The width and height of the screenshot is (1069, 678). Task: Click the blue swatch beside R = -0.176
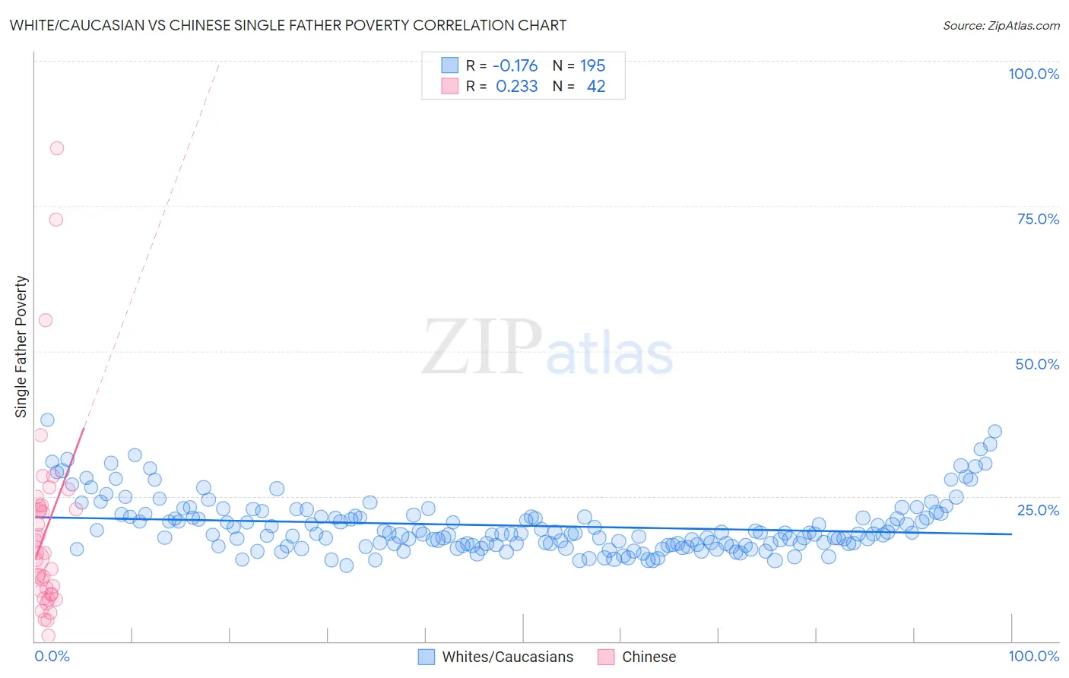tap(450, 65)
